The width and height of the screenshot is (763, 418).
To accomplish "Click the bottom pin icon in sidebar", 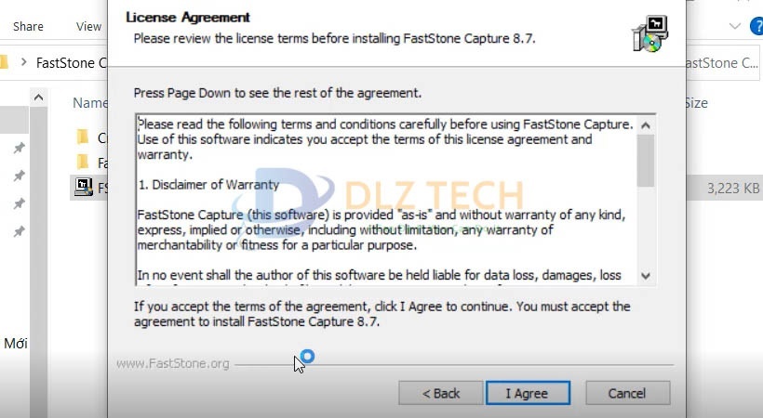I will click(19, 232).
